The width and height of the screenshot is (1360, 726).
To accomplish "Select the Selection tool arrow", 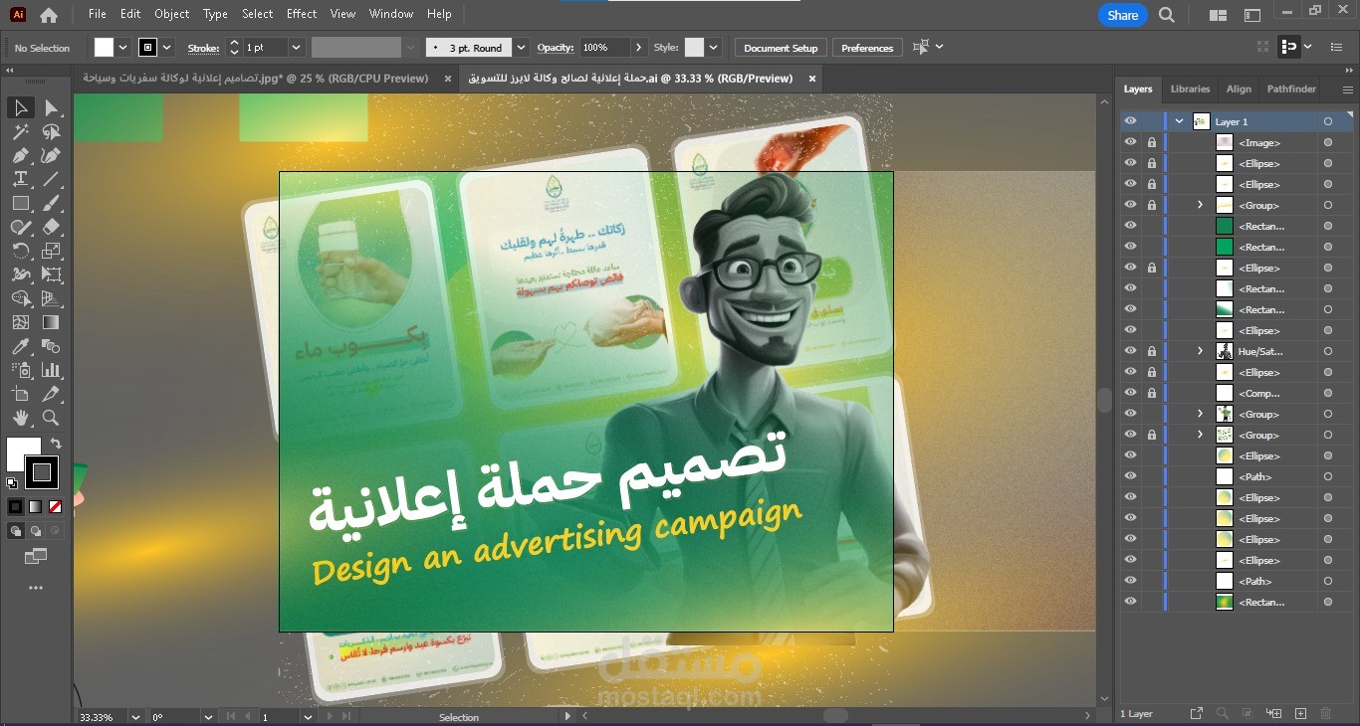I will (x=20, y=107).
